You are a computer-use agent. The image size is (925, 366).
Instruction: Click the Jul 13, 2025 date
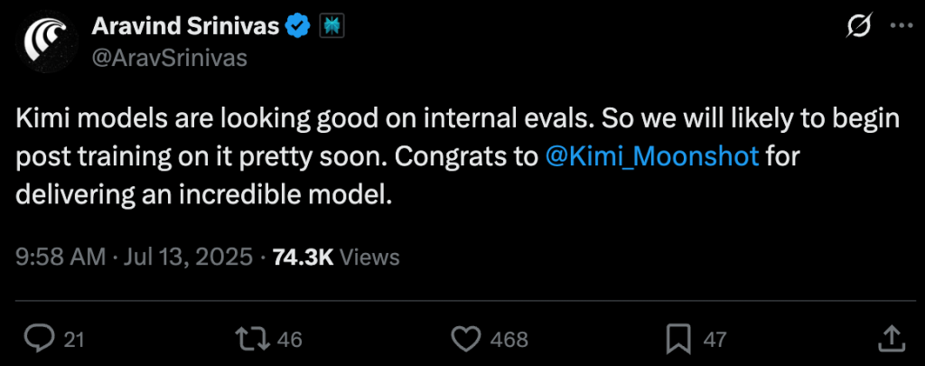[185, 258]
